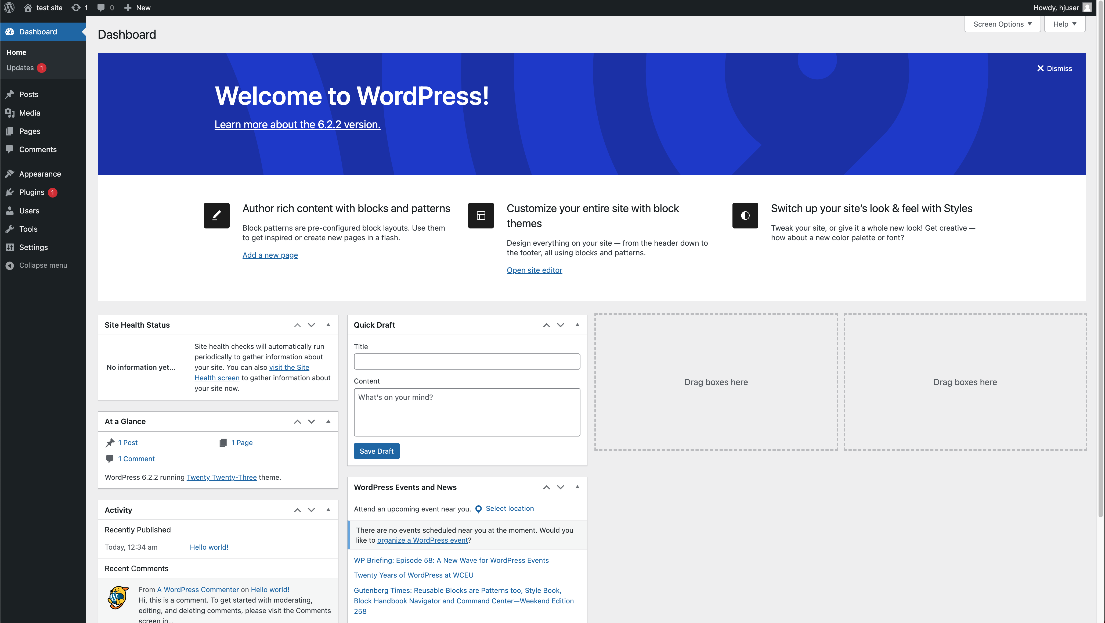Open the Posts menu label
This screenshot has width=1105, height=623.
click(29, 94)
